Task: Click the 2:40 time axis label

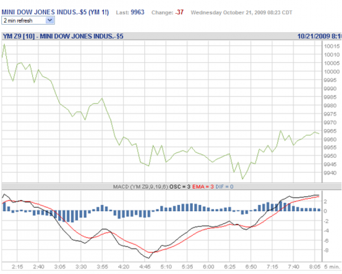Action: coord(38,266)
